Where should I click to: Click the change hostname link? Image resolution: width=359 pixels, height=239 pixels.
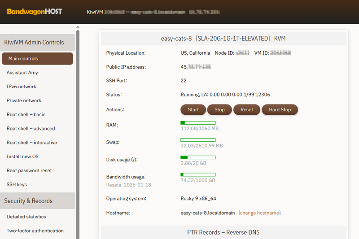(x=260, y=213)
